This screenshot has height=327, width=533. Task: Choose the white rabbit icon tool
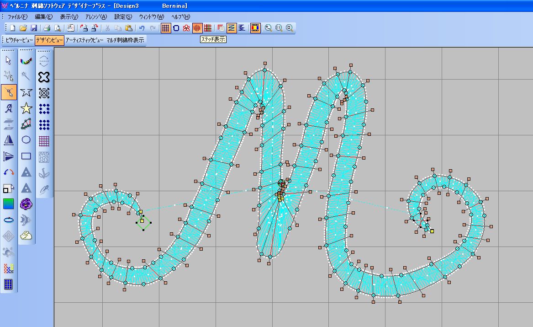pyautogui.click(x=26, y=236)
